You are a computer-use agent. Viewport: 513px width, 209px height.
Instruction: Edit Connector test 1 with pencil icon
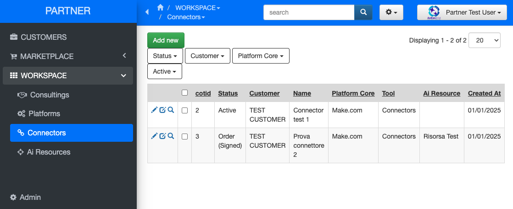tap(154, 110)
